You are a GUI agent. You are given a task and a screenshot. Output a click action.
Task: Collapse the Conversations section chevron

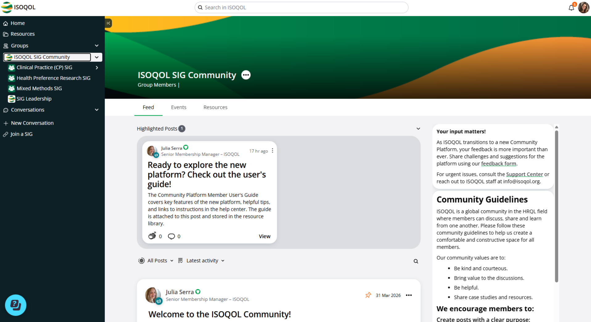coord(97,110)
